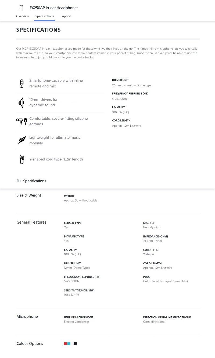Switch to the Support tab
This screenshot has width=215, height=358.
[66, 16]
